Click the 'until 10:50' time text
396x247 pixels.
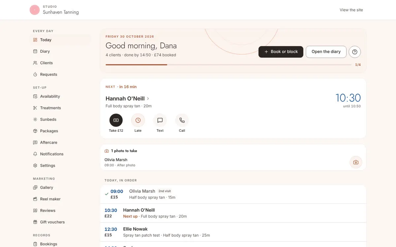(x=352, y=106)
